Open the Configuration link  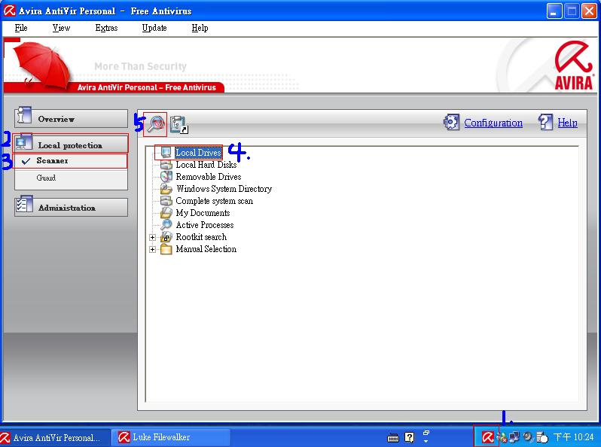tap(493, 123)
